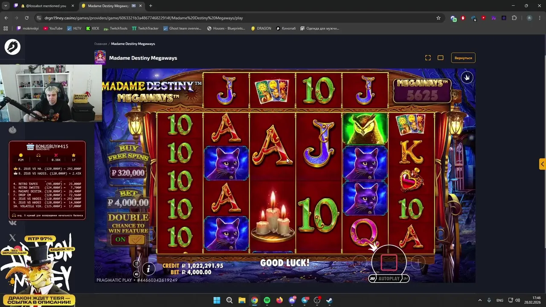Open a new browser tab
The image size is (546, 307).
click(151, 6)
